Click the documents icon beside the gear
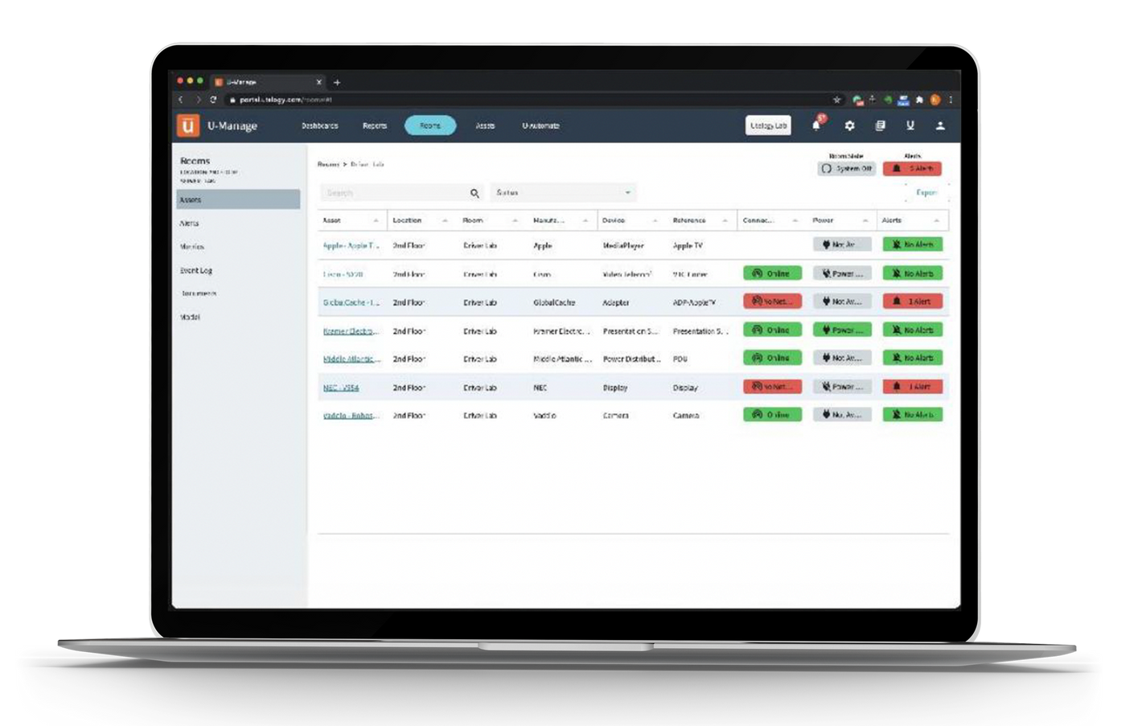 (880, 125)
